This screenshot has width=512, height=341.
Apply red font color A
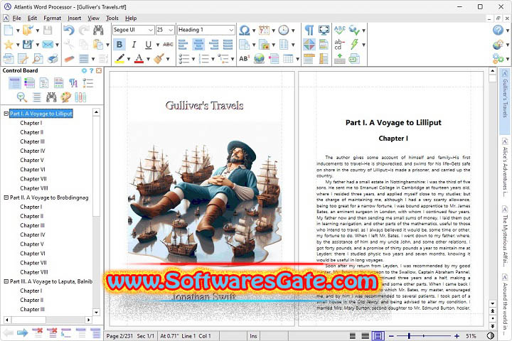tap(139, 59)
